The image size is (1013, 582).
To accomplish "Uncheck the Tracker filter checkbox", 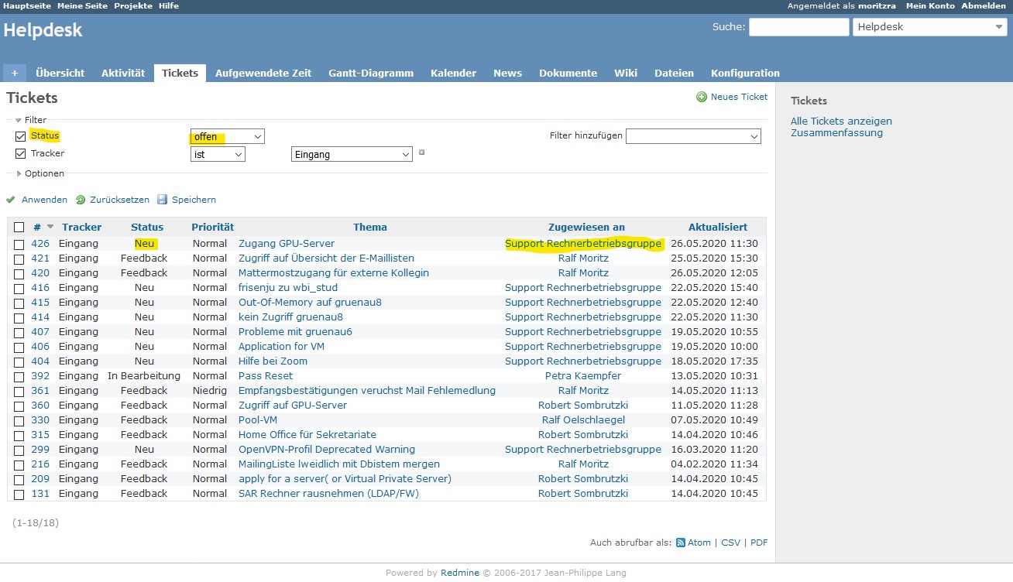I will (x=20, y=154).
